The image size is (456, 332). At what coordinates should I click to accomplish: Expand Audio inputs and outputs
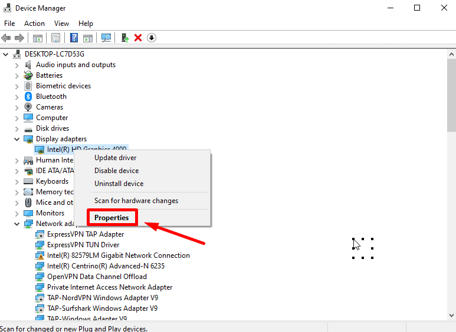[x=17, y=65]
